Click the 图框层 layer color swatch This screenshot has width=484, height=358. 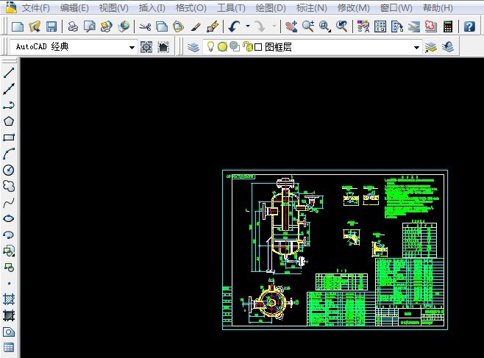tap(258, 47)
